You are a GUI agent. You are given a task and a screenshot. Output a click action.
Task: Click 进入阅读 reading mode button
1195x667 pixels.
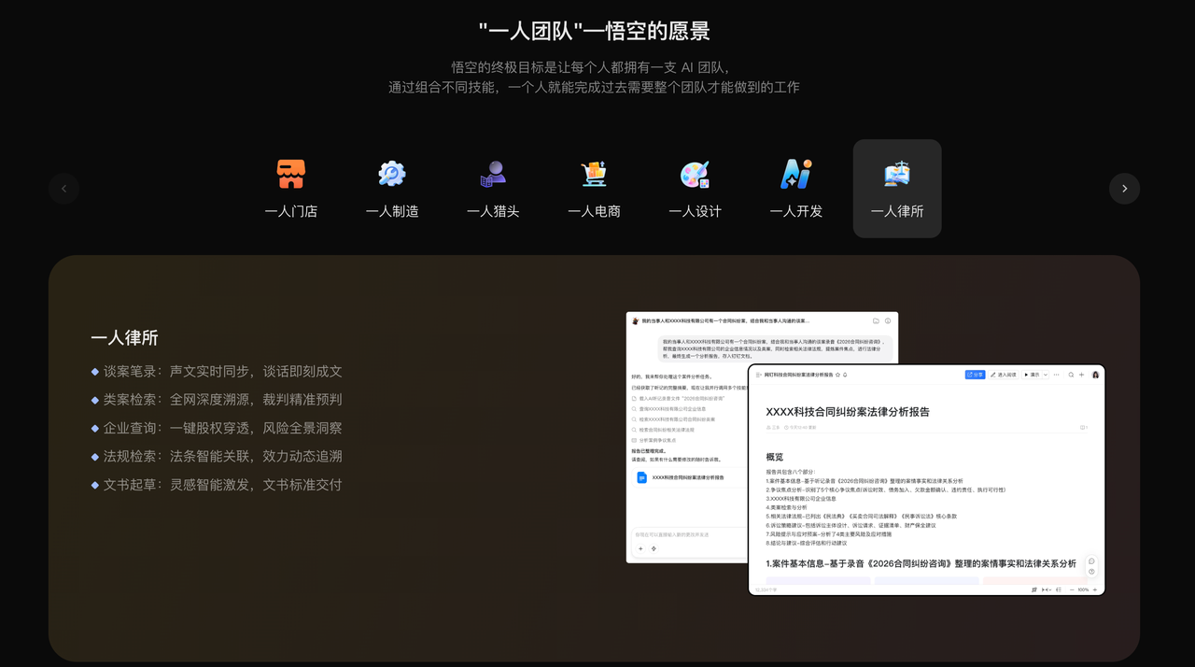pyautogui.click(x=1005, y=375)
